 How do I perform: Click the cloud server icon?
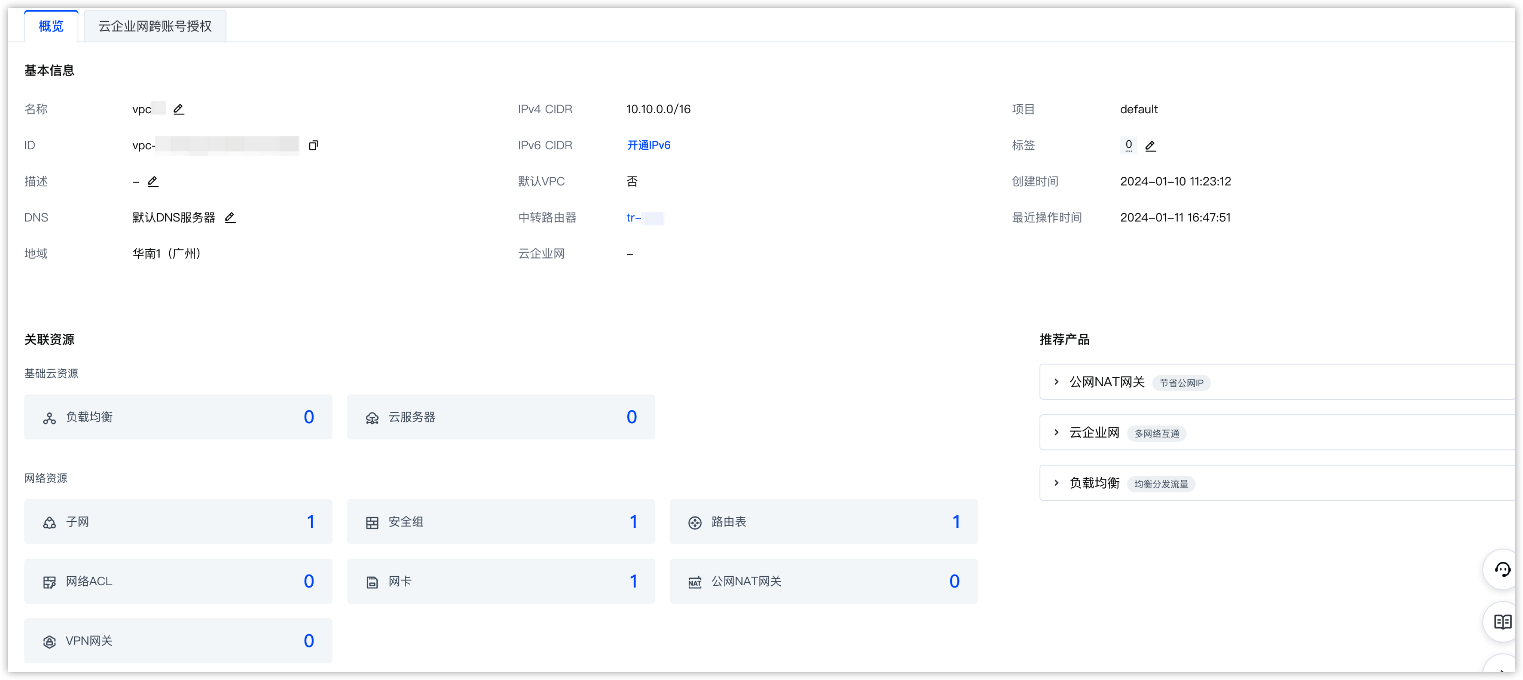(372, 418)
